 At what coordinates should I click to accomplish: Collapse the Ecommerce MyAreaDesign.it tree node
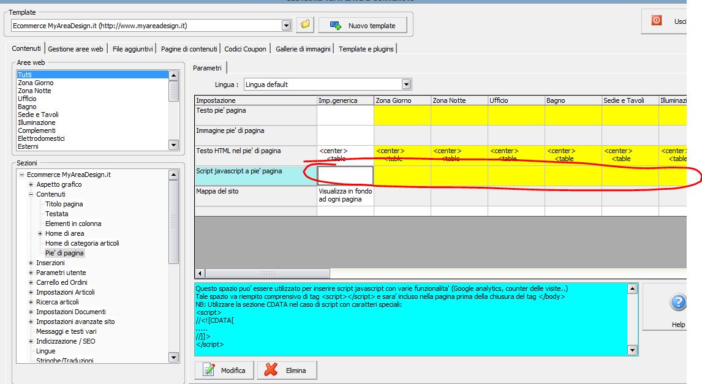coord(21,175)
